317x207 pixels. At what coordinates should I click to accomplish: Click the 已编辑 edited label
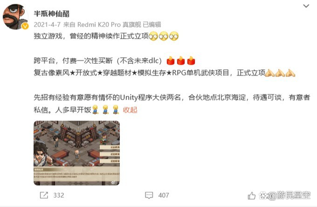click(152, 25)
